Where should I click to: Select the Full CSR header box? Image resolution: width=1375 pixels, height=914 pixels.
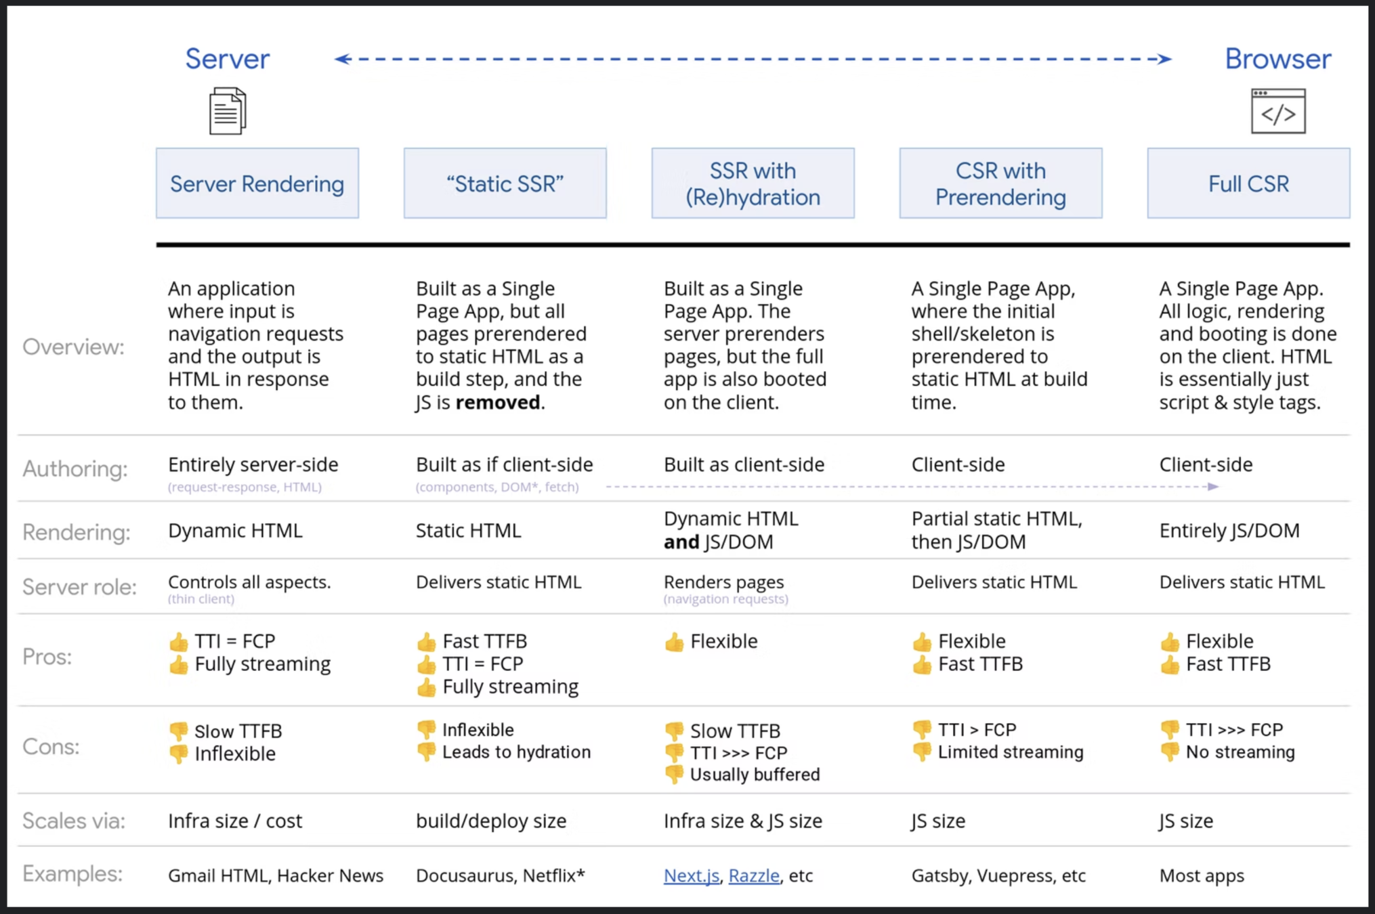click(x=1248, y=183)
